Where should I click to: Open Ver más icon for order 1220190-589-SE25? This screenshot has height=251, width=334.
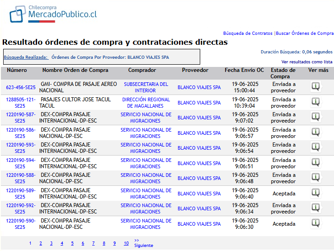(316, 193)
